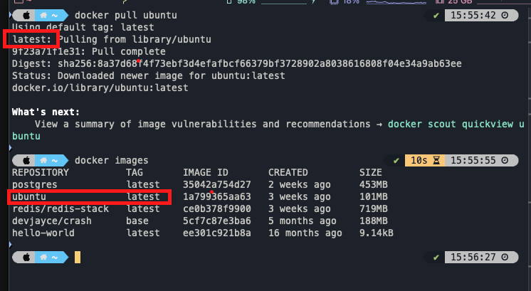Click the 719MB size value
The height and width of the screenshot is (291, 531).
(374, 208)
